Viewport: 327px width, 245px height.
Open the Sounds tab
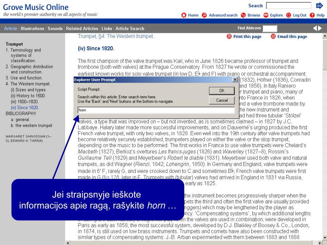[55, 28]
